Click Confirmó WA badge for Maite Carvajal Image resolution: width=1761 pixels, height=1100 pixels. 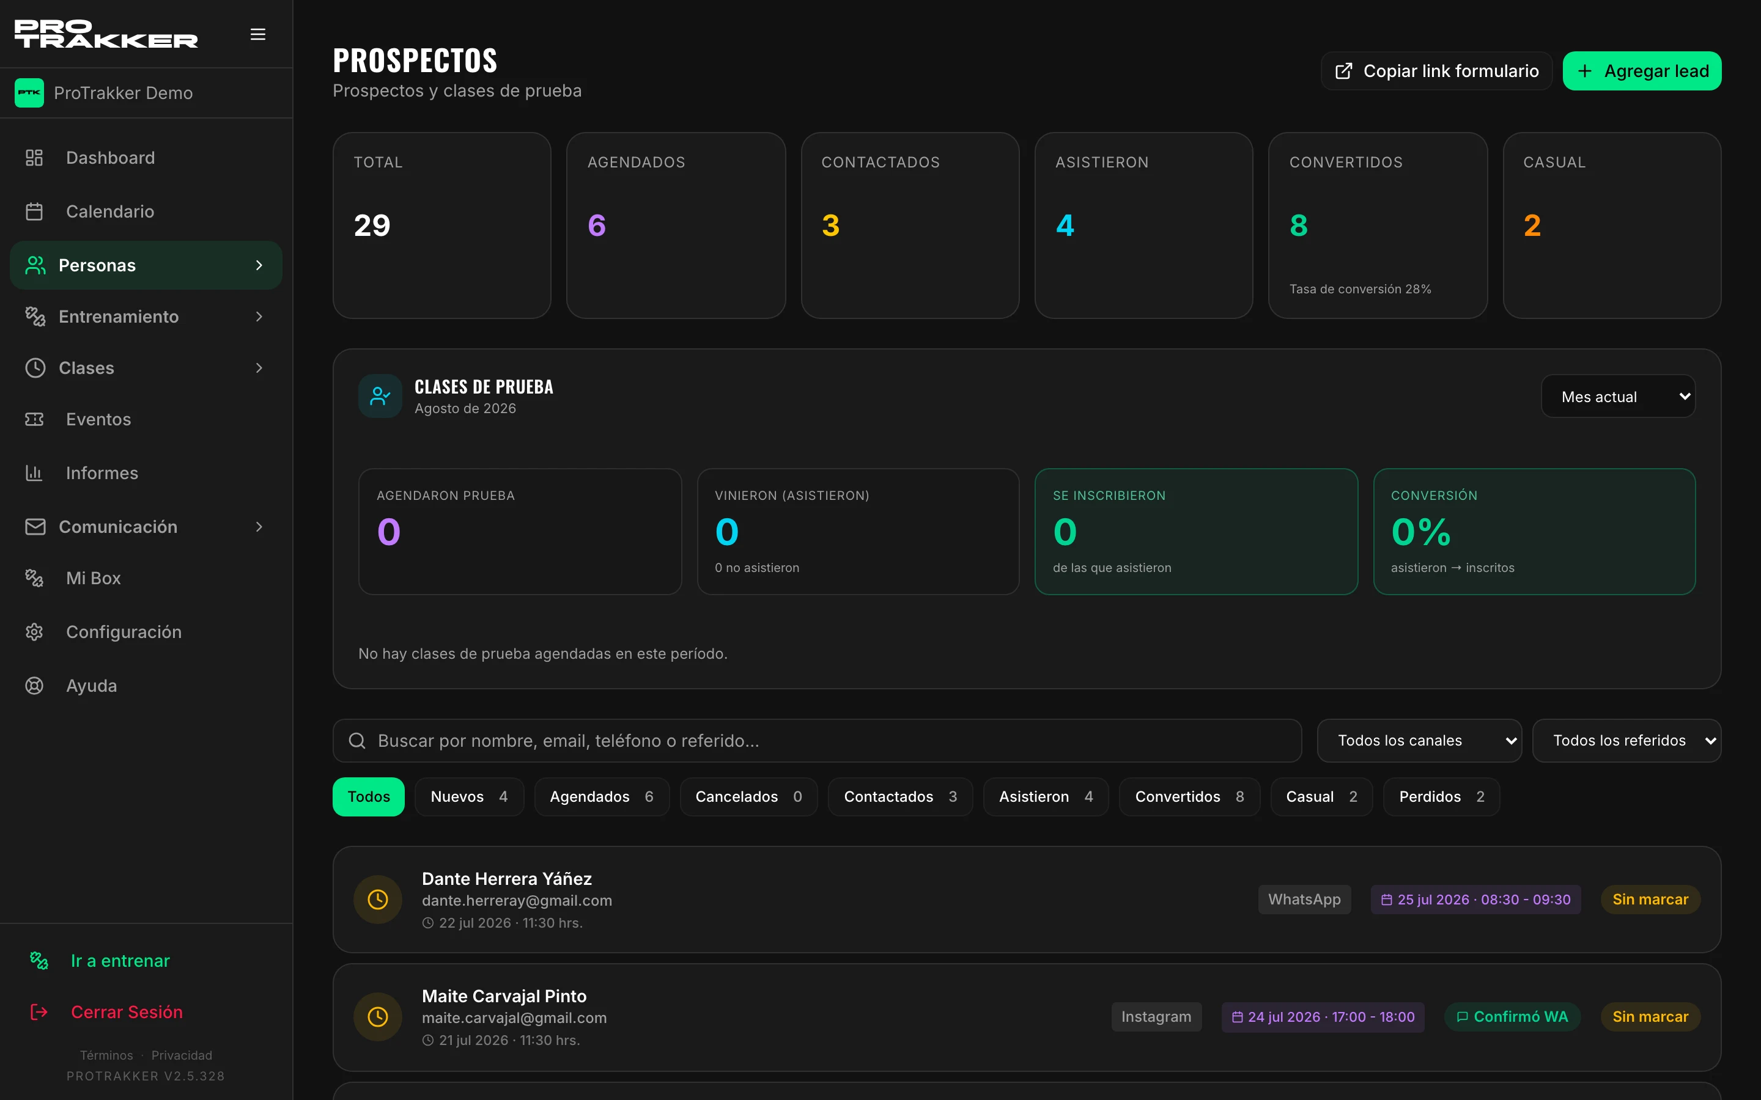point(1512,1017)
